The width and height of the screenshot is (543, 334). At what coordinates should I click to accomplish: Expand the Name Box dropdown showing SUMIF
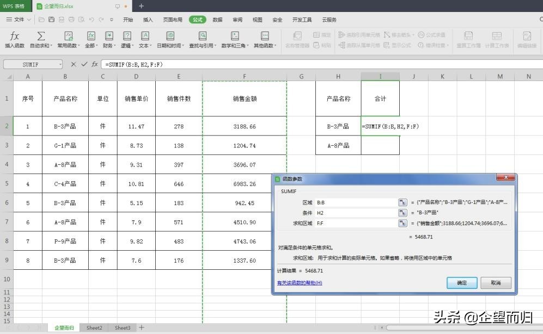point(61,64)
